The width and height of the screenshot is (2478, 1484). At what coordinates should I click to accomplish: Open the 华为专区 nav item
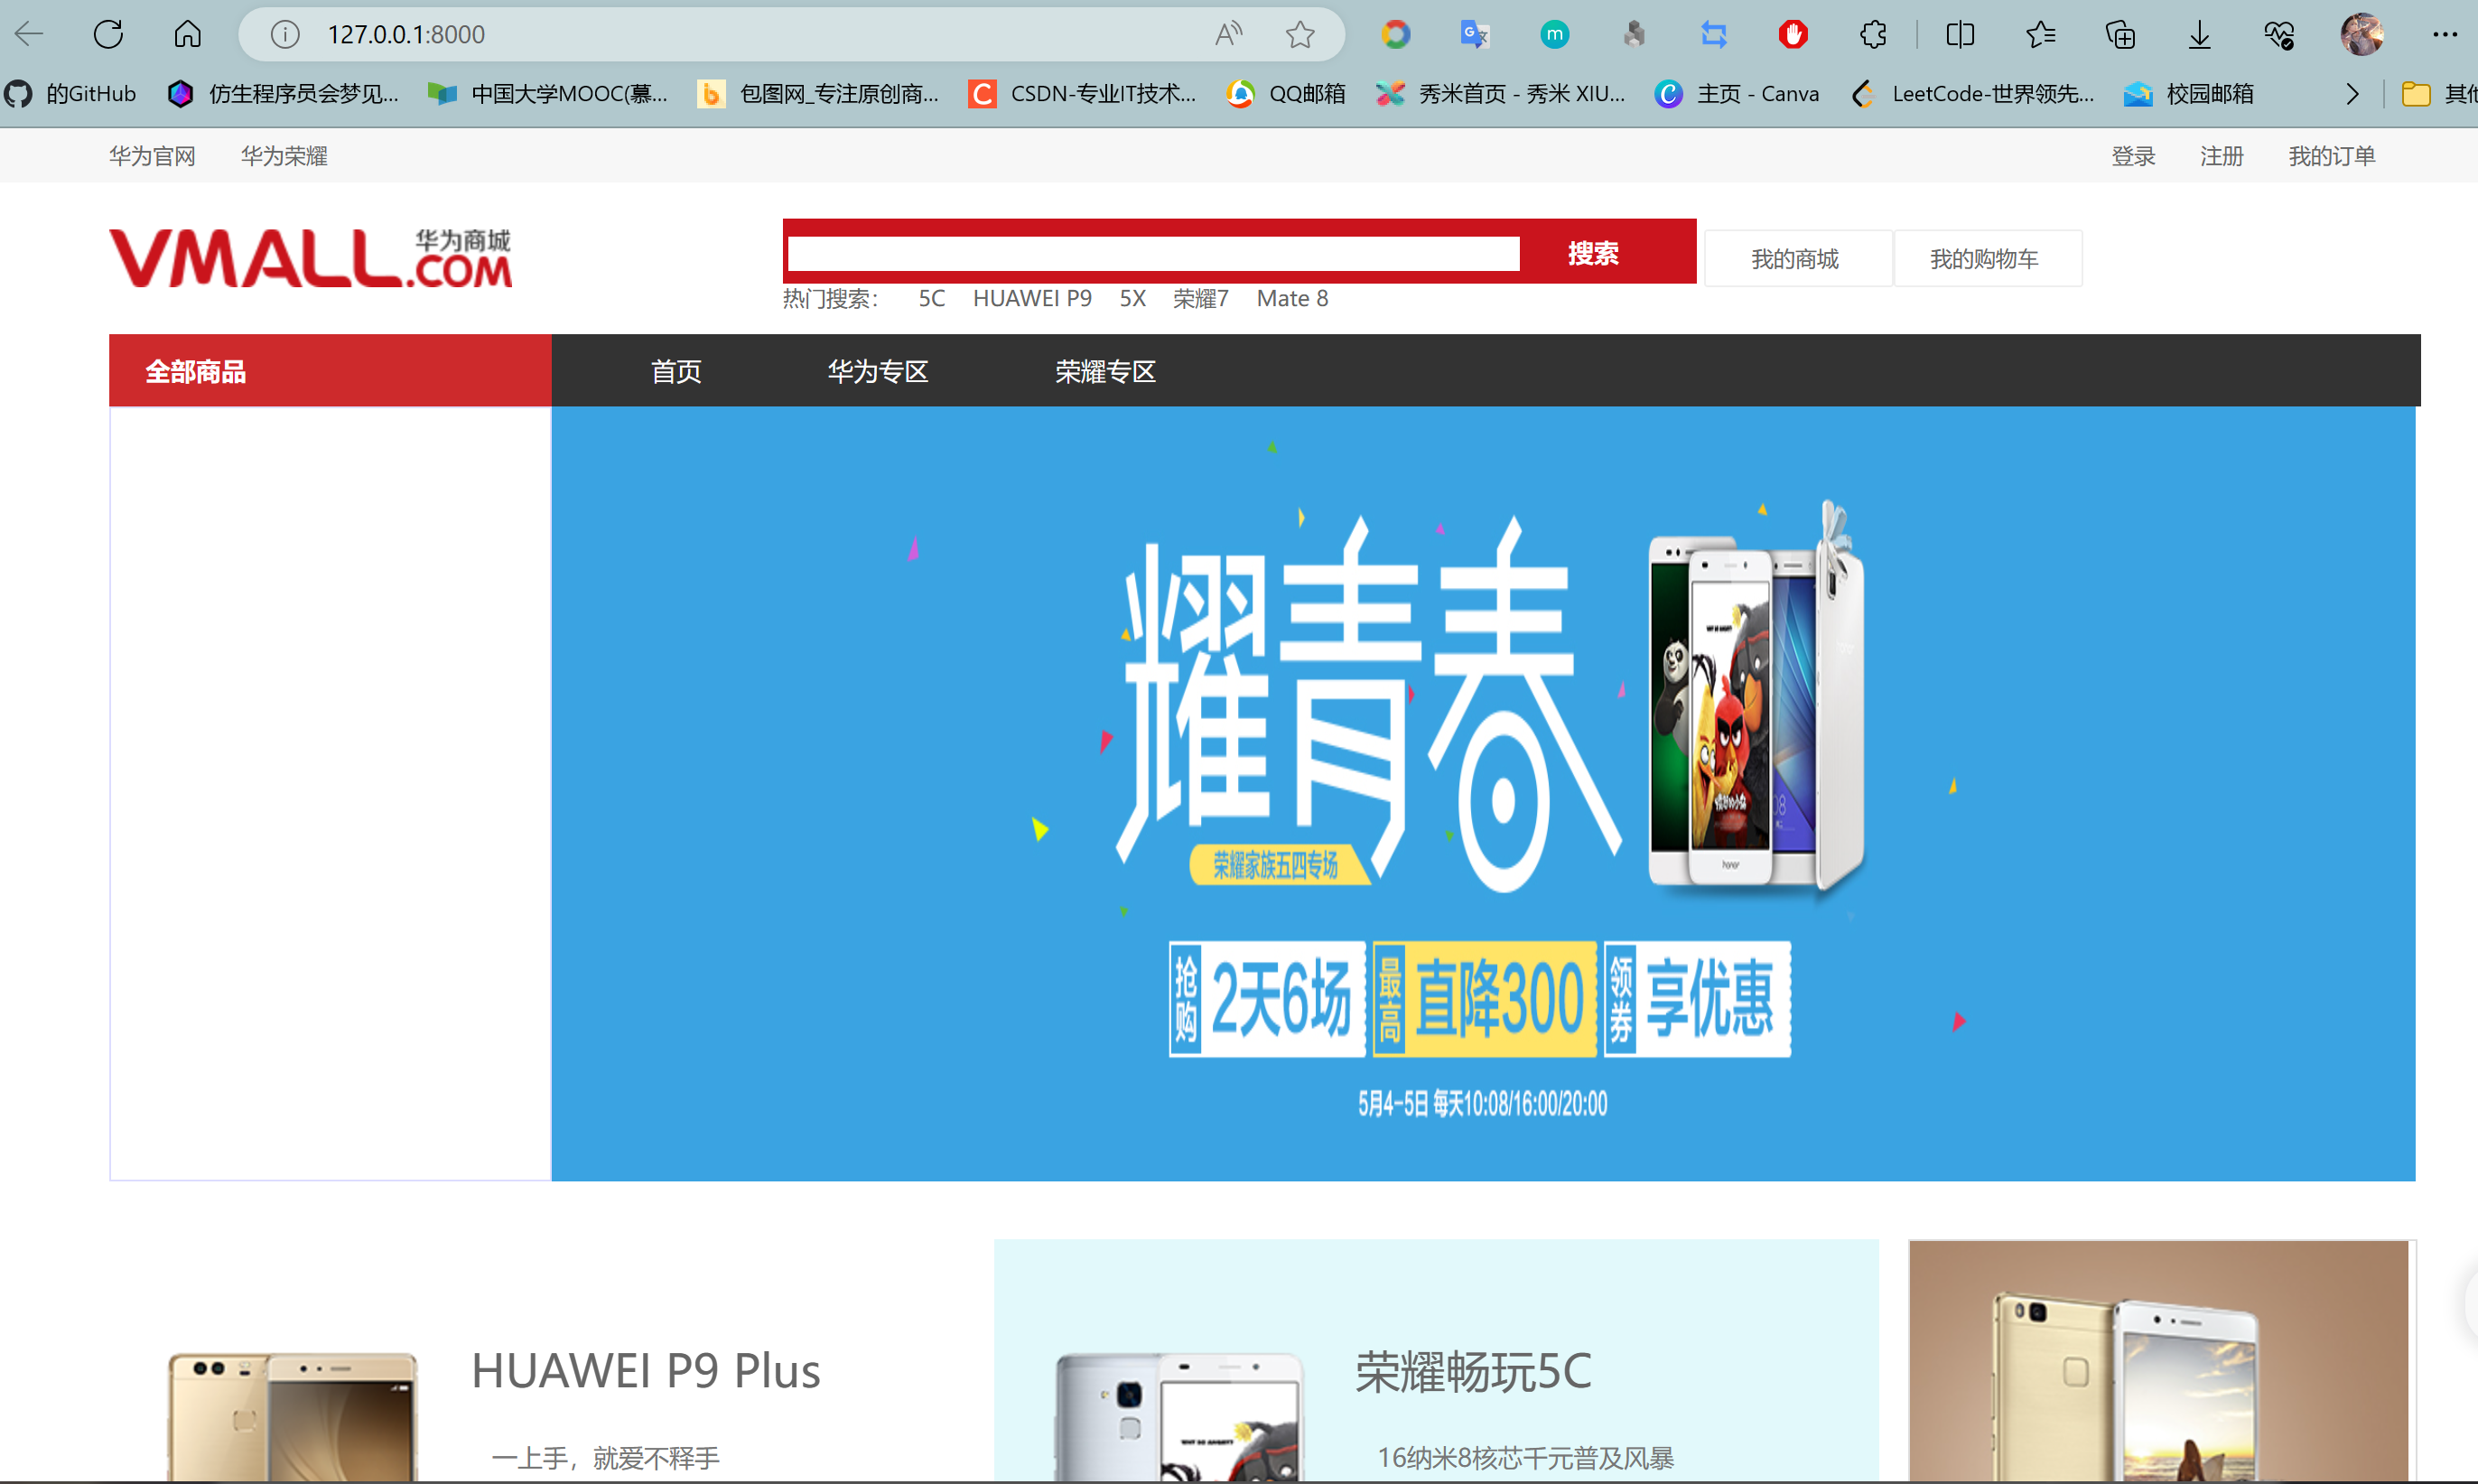click(878, 371)
